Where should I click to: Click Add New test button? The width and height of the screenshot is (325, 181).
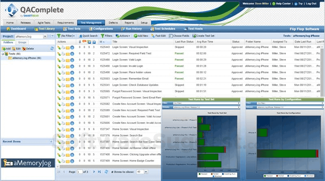pos(141,36)
